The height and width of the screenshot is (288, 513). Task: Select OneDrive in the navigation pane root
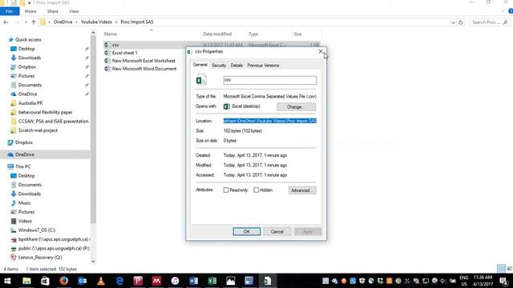click(25, 154)
